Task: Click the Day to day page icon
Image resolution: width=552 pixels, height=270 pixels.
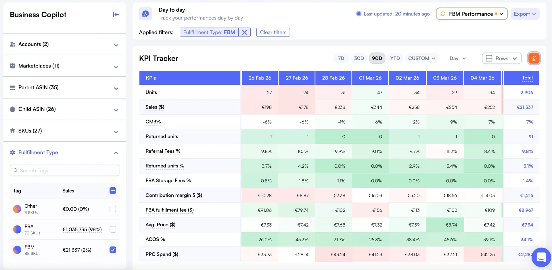Action: (x=145, y=14)
